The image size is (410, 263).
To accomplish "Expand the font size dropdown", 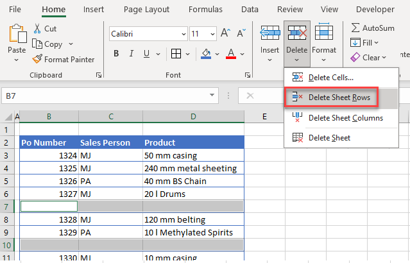I will [212, 33].
